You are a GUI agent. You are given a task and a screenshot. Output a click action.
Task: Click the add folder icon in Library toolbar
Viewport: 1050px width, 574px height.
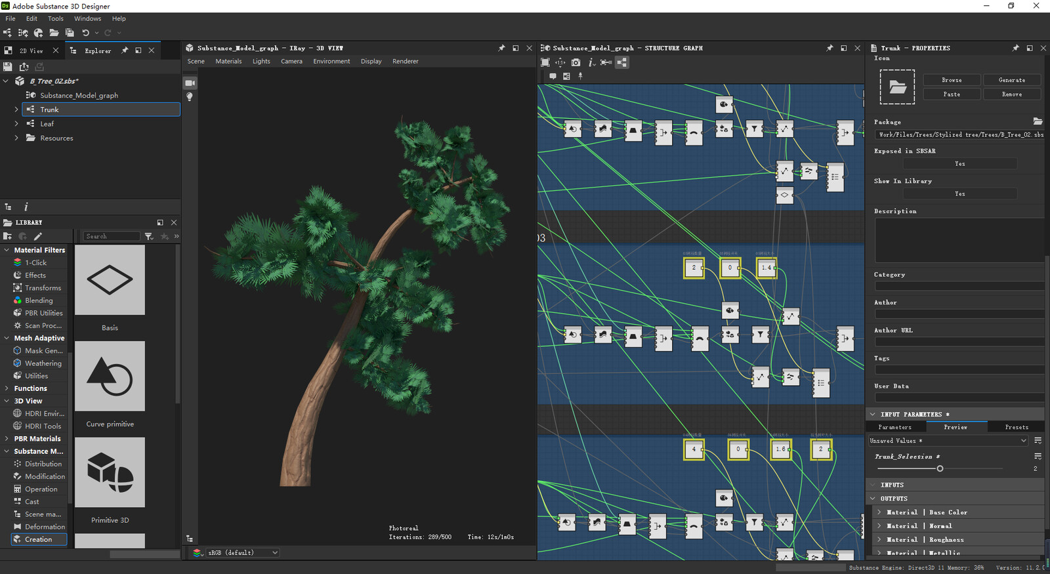(x=8, y=236)
